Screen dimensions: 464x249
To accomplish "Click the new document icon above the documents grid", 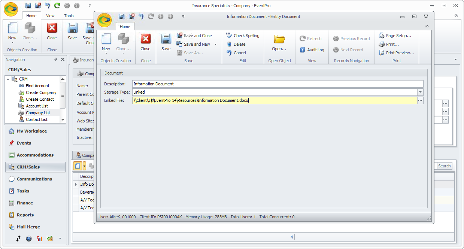I will pyautogui.click(x=78, y=166).
